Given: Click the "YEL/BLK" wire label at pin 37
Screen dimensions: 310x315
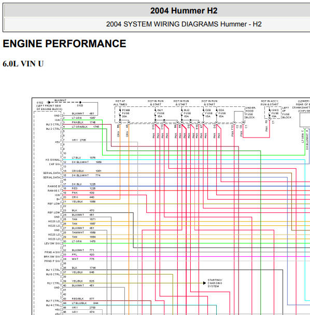Looking at the screenshot, I should pyautogui.click(x=77, y=272).
